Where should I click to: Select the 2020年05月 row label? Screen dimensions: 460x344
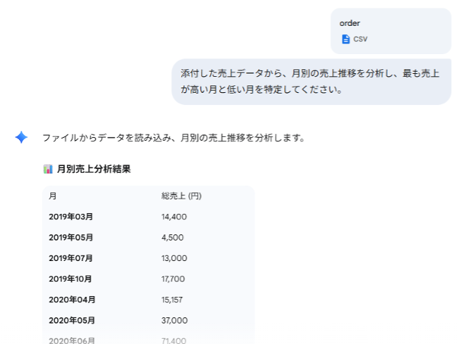pos(70,320)
